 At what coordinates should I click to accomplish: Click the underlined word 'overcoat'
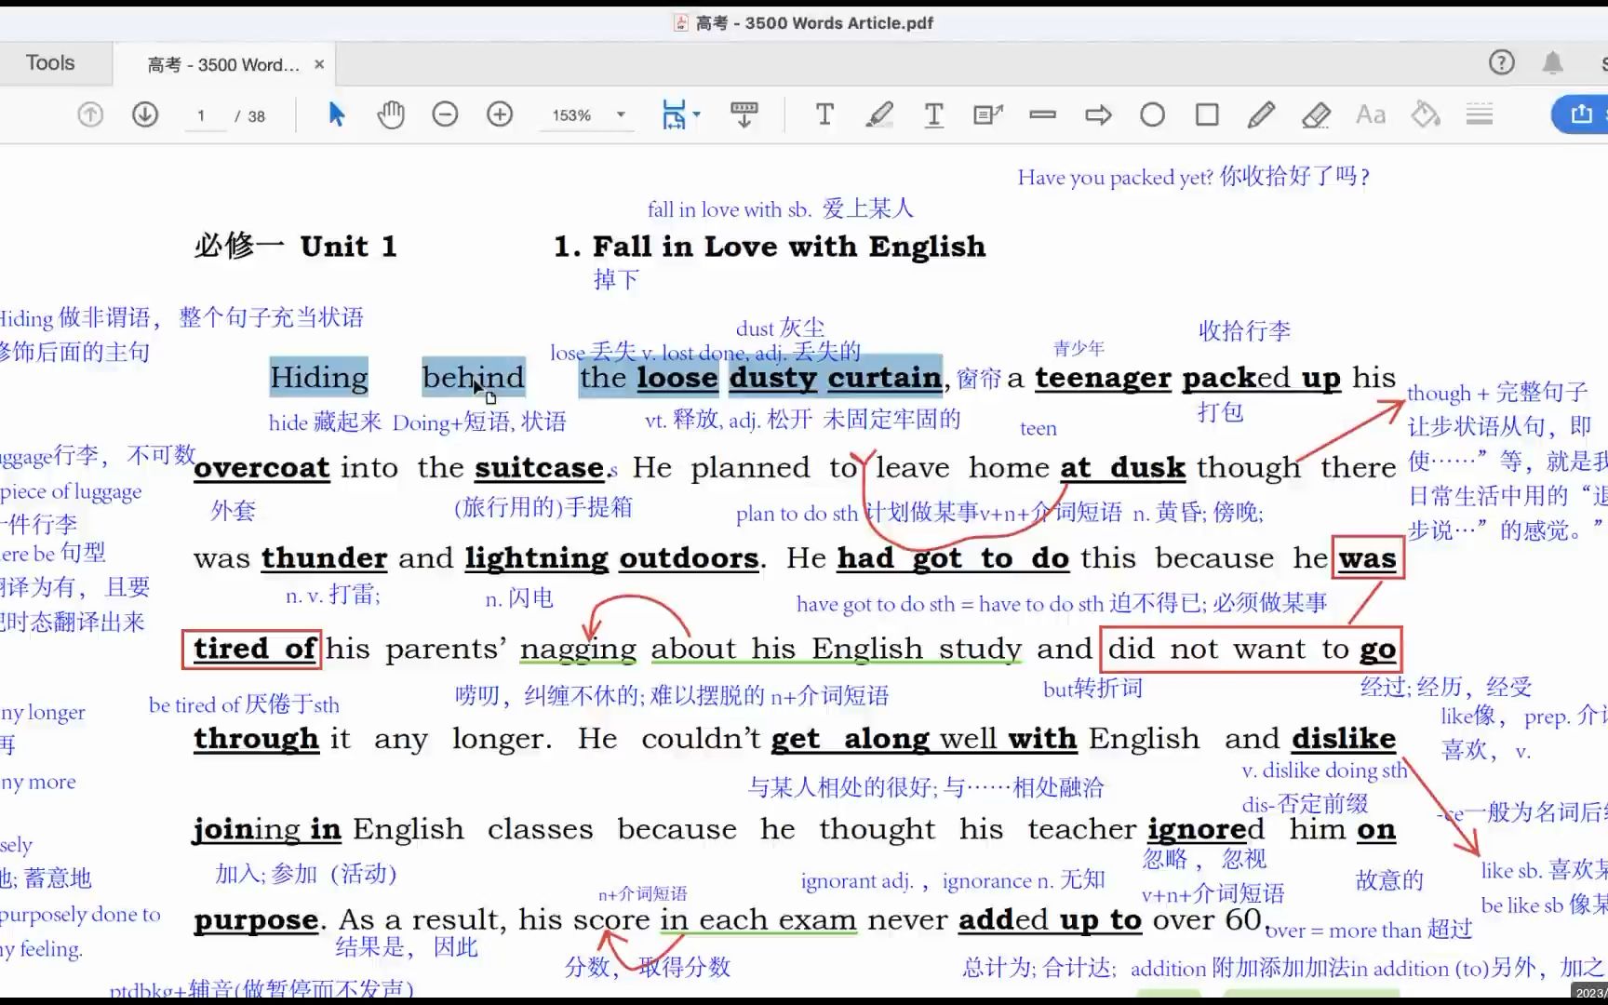[x=261, y=467]
